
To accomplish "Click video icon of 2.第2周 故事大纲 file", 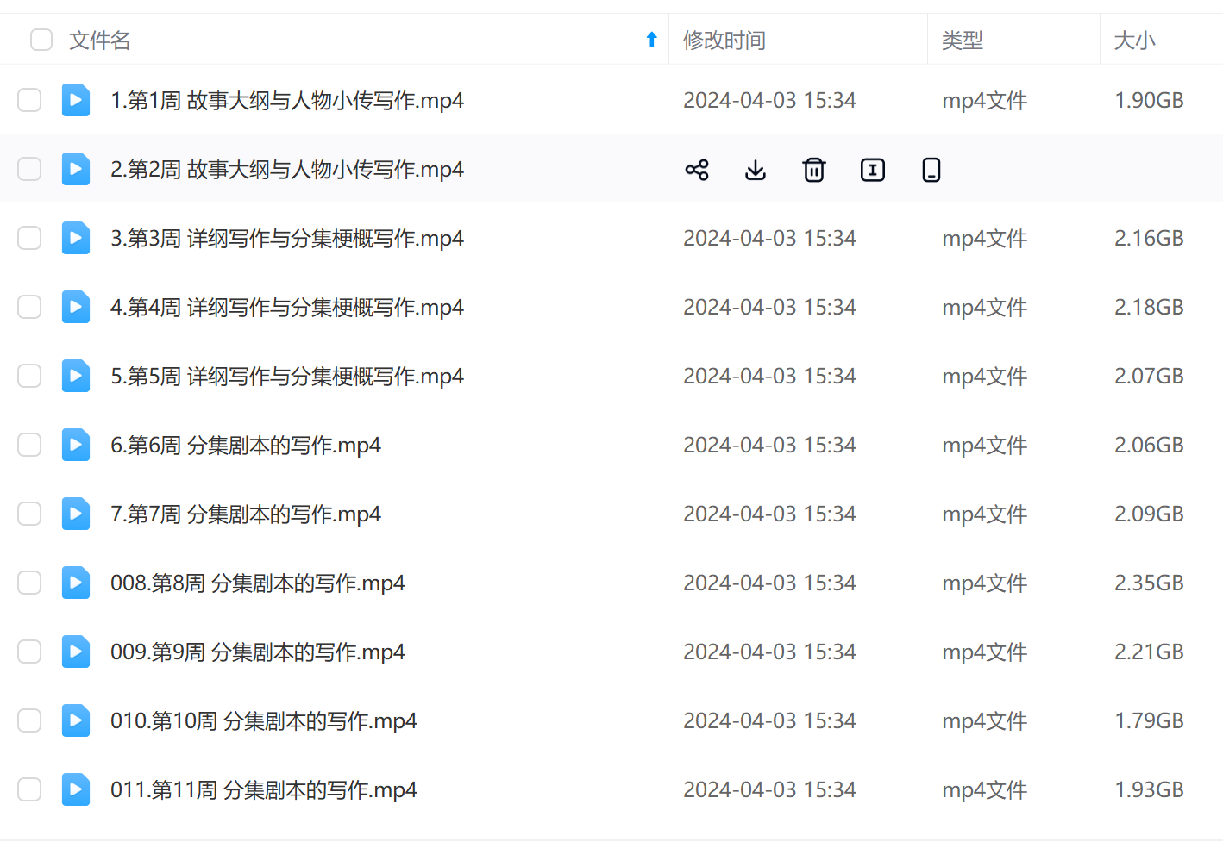I will 76,169.
